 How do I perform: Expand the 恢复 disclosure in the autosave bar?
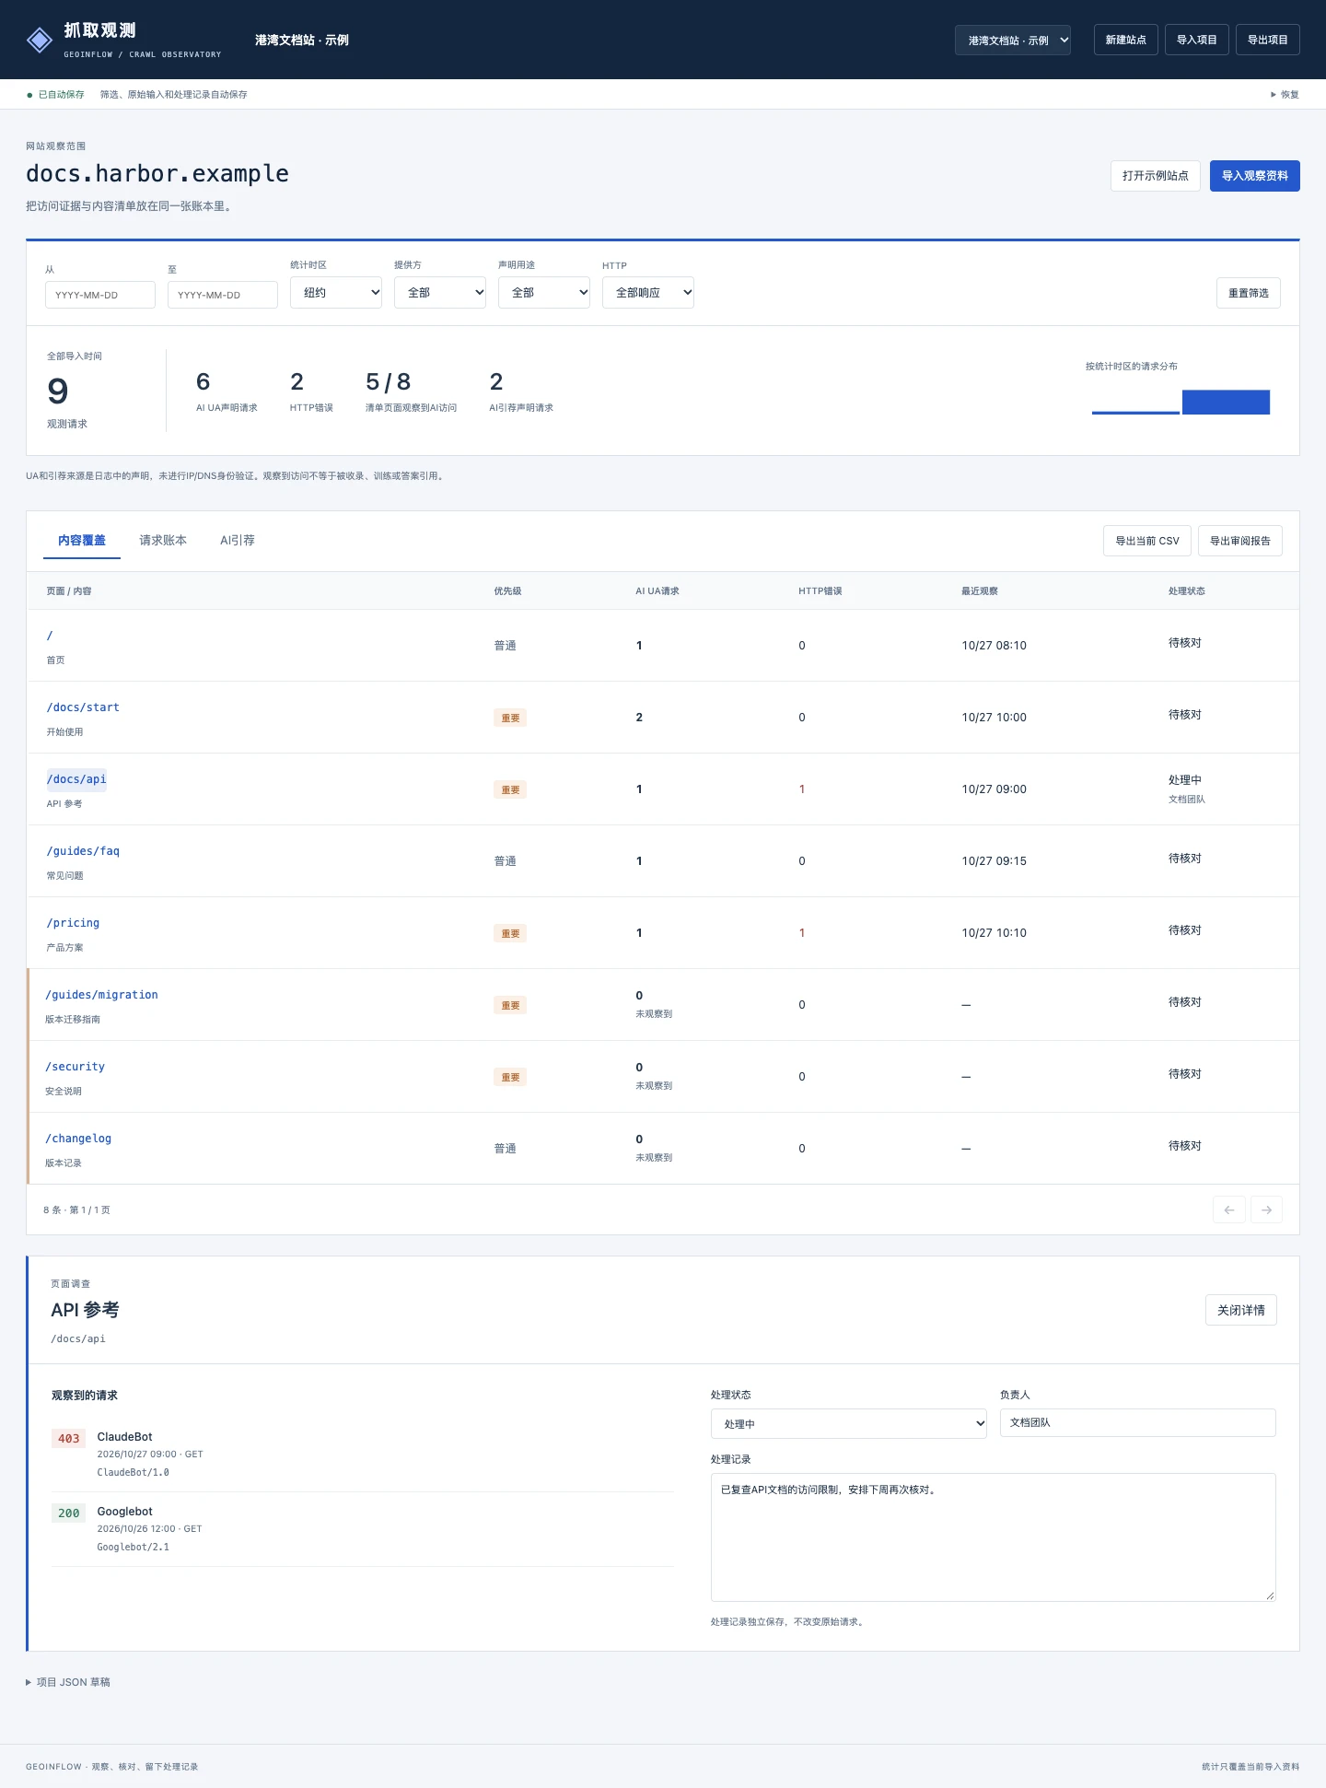point(1285,94)
